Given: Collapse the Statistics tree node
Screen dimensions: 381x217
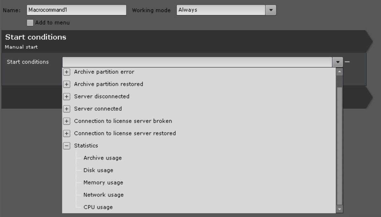Looking at the screenshot, I should (66, 146).
